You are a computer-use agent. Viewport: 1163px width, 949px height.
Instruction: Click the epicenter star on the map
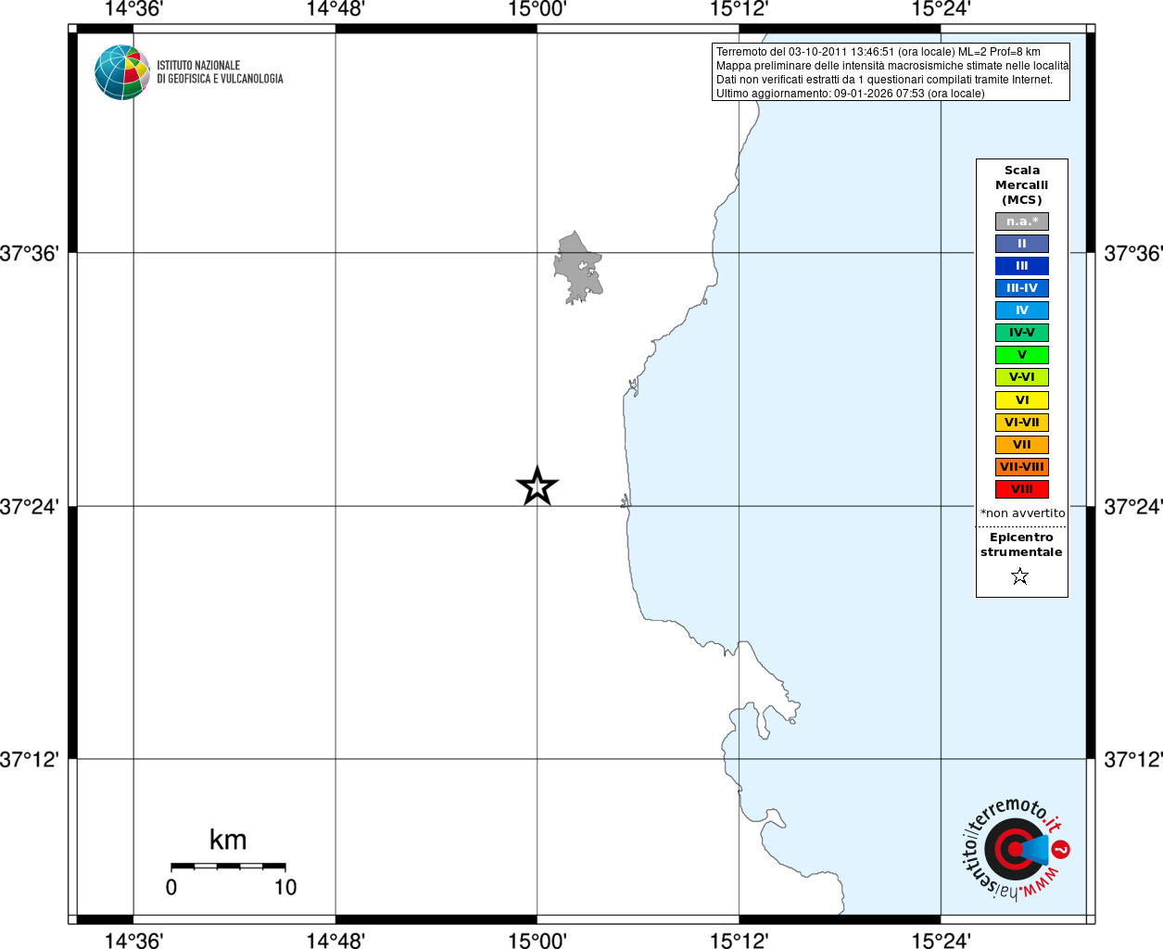click(x=537, y=487)
